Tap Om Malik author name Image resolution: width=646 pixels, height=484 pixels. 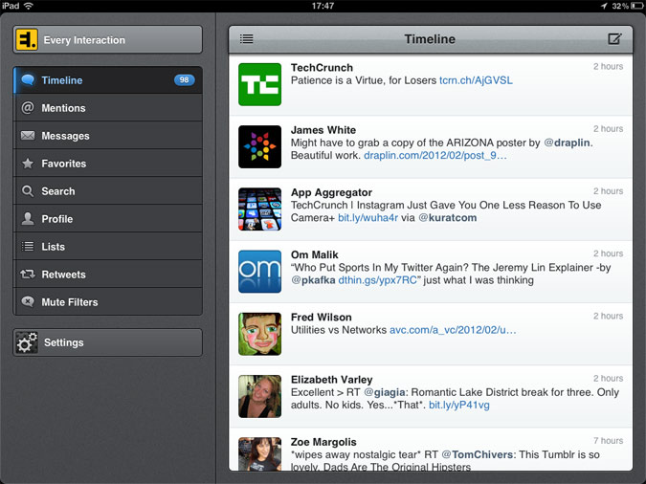coord(314,254)
